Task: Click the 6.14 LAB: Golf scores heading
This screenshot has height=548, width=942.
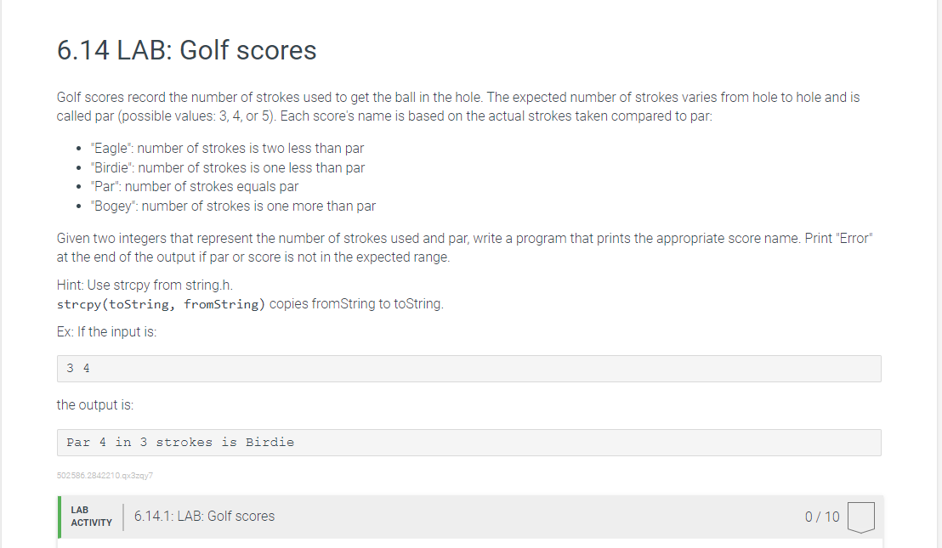Action: click(x=186, y=50)
